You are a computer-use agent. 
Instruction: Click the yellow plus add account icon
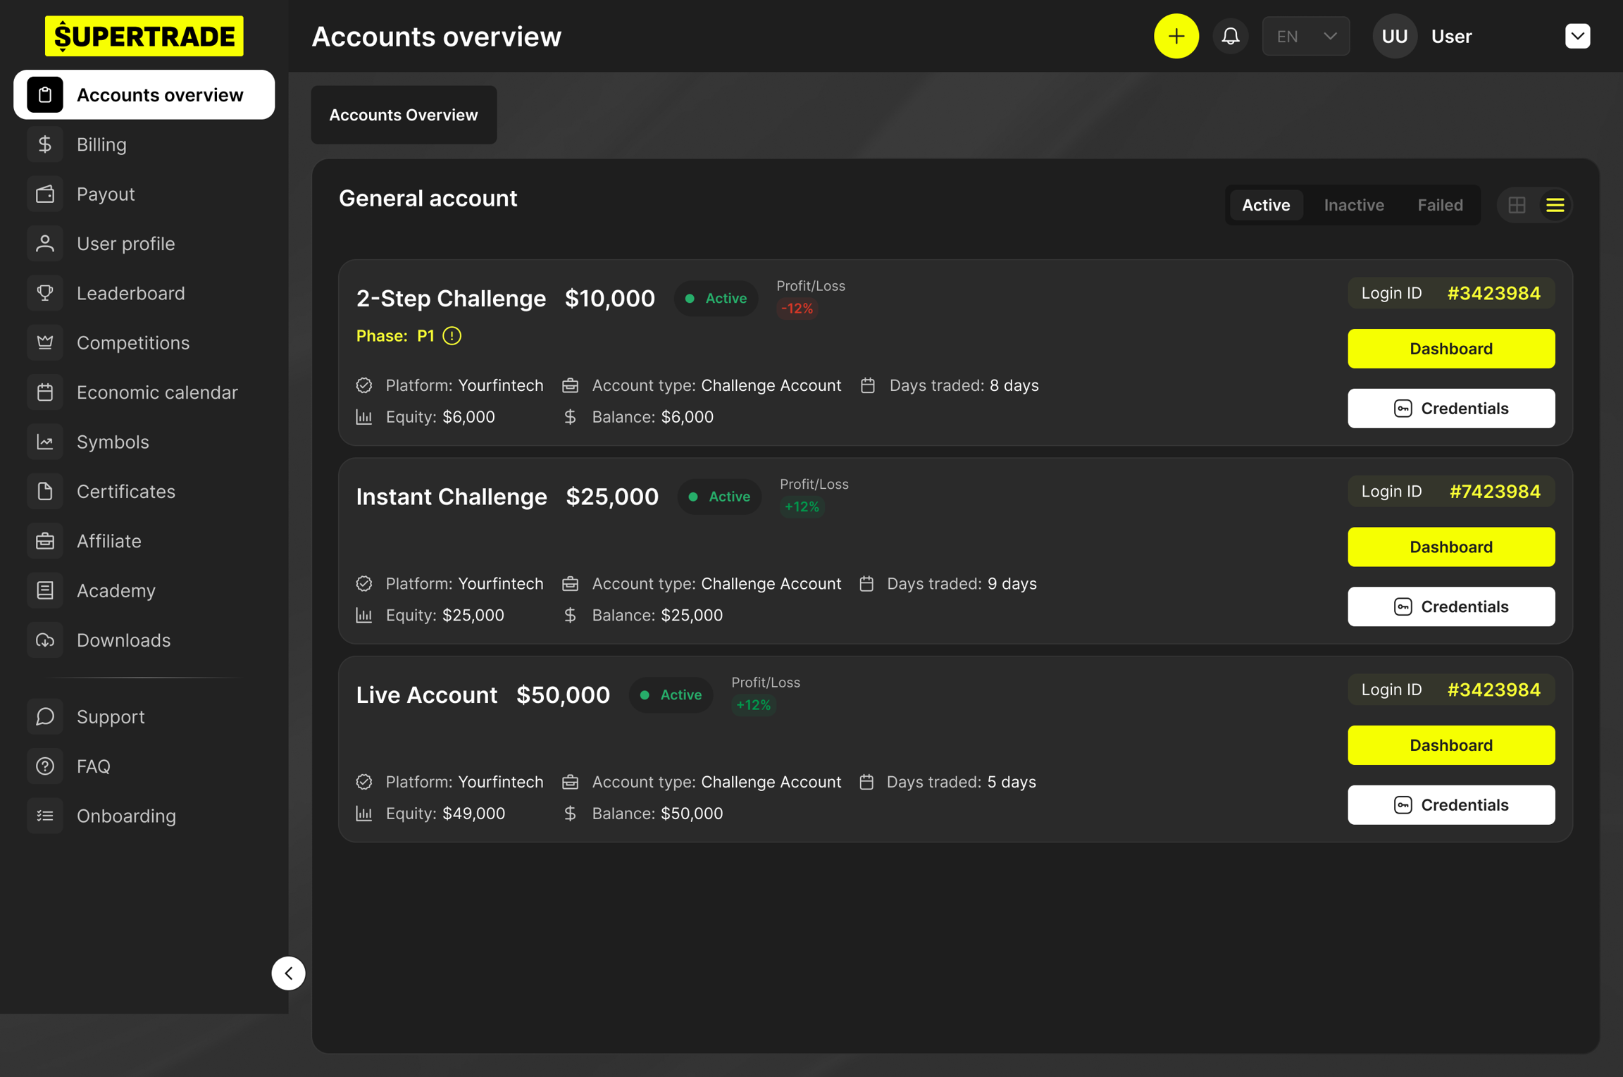click(x=1176, y=36)
